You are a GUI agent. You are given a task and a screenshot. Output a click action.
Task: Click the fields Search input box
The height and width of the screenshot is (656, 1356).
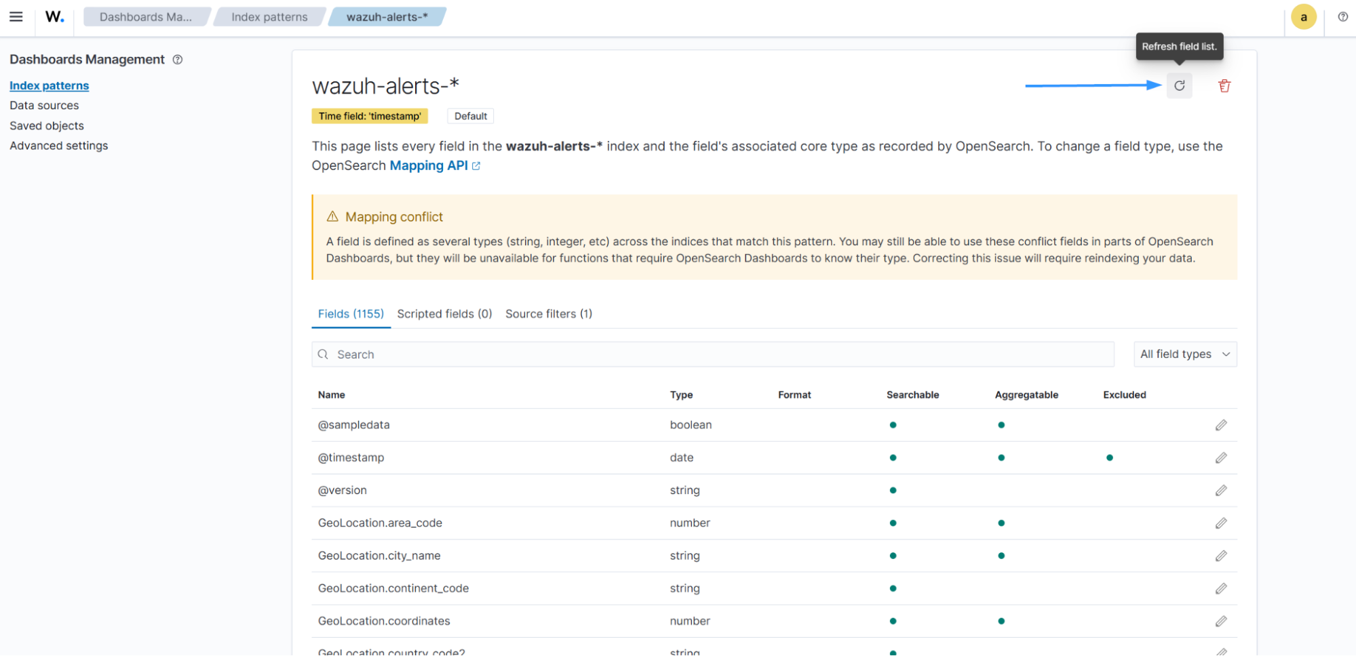[x=712, y=354]
